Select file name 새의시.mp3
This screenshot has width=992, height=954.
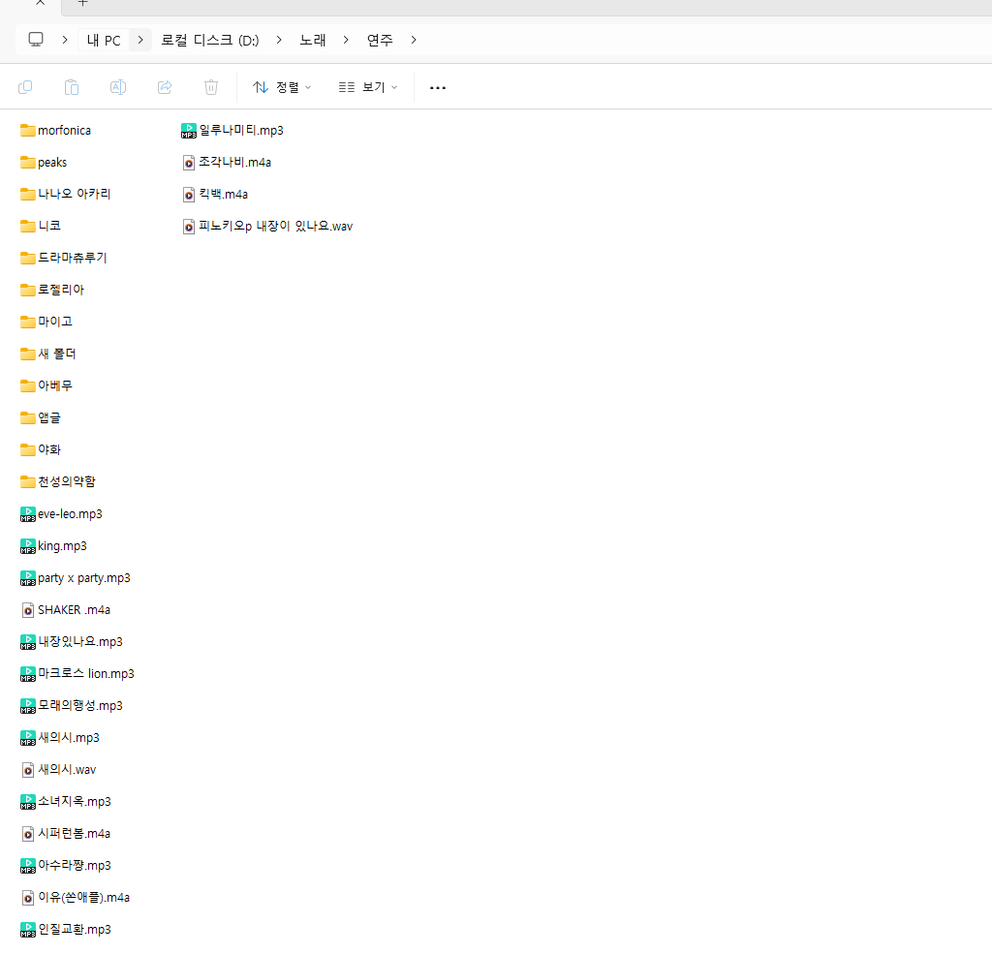[69, 738]
